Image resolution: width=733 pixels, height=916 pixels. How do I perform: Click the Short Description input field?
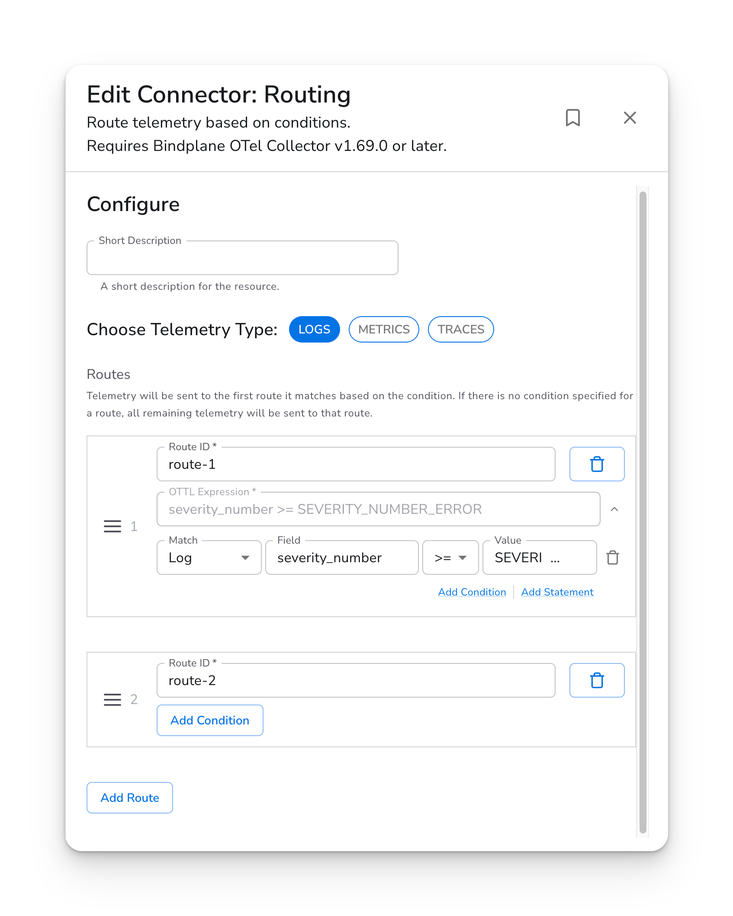click(x=242, y=258)
